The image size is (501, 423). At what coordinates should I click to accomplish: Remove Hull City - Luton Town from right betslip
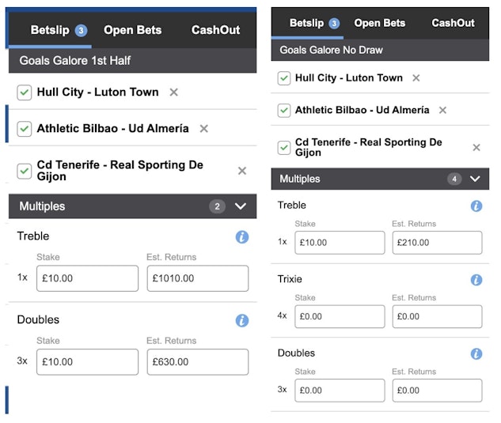(416, 78)
